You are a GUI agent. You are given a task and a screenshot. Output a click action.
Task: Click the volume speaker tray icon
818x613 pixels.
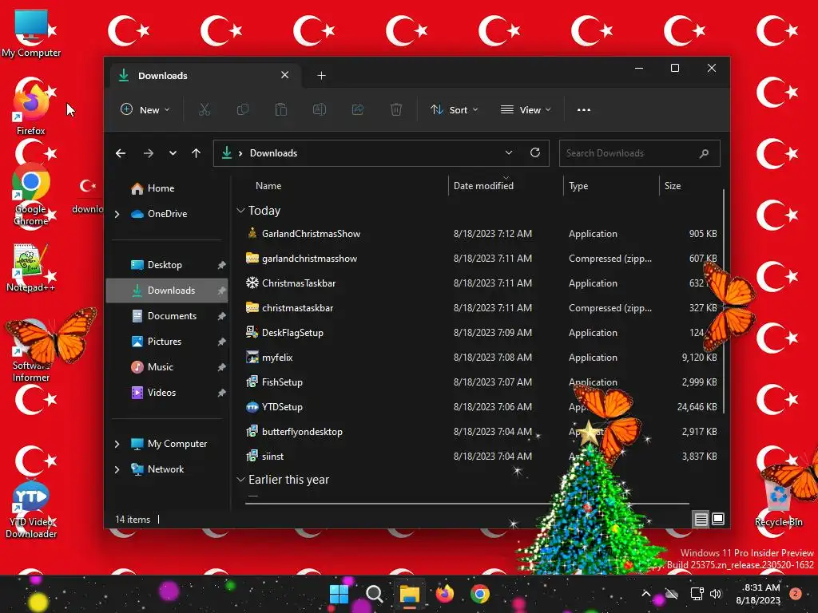[715, 594]
